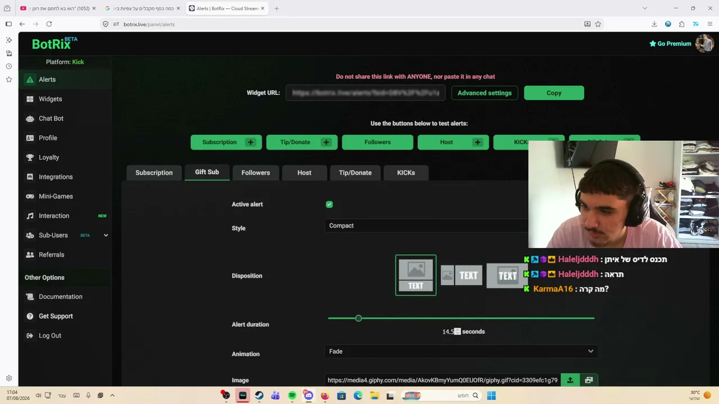Screen dimensions: 719x404
Task: Select image-above-text disposition layout
Action: coord(416,276)
